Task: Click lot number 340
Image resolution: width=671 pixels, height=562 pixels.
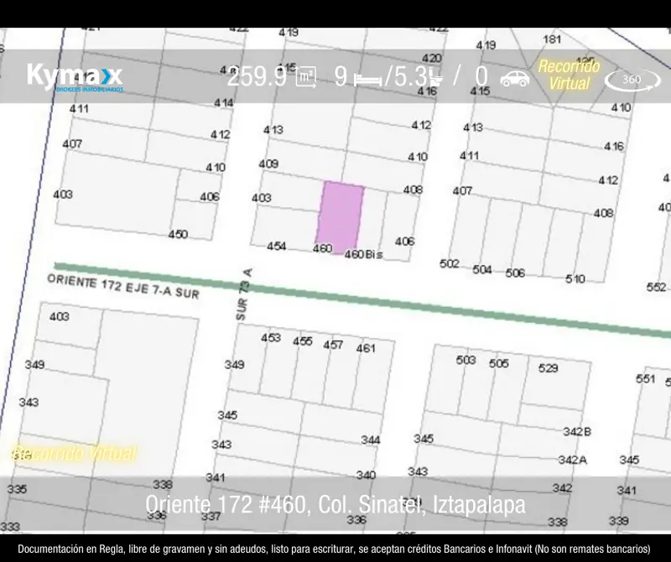Action: pyautogui.click(x=366, y=475)
